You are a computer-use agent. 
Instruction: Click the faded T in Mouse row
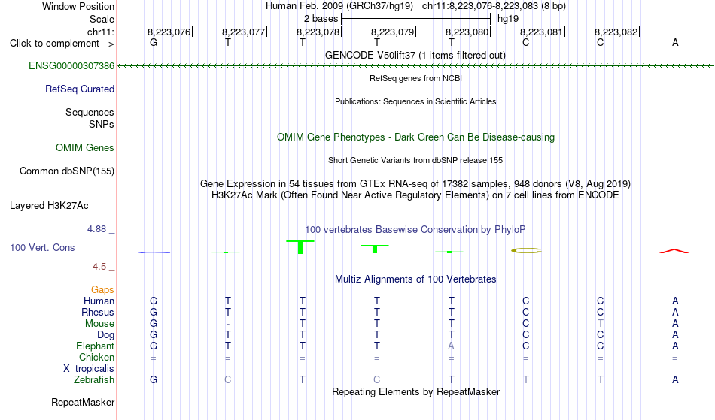[x=600, y=324]
